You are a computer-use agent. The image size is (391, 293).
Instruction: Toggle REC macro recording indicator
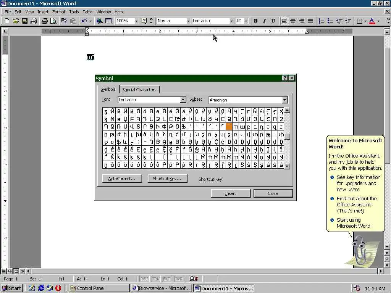(x=144, y=279)
